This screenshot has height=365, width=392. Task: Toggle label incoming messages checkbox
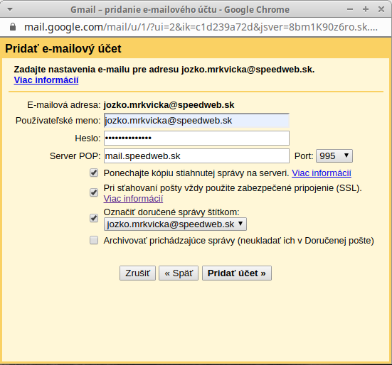(x=94, y=218)
